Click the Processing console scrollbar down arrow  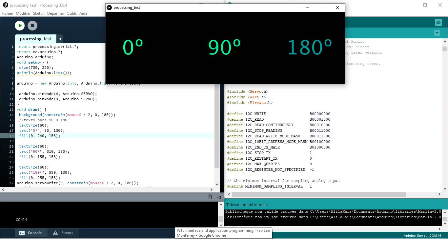tap(221, 225)
